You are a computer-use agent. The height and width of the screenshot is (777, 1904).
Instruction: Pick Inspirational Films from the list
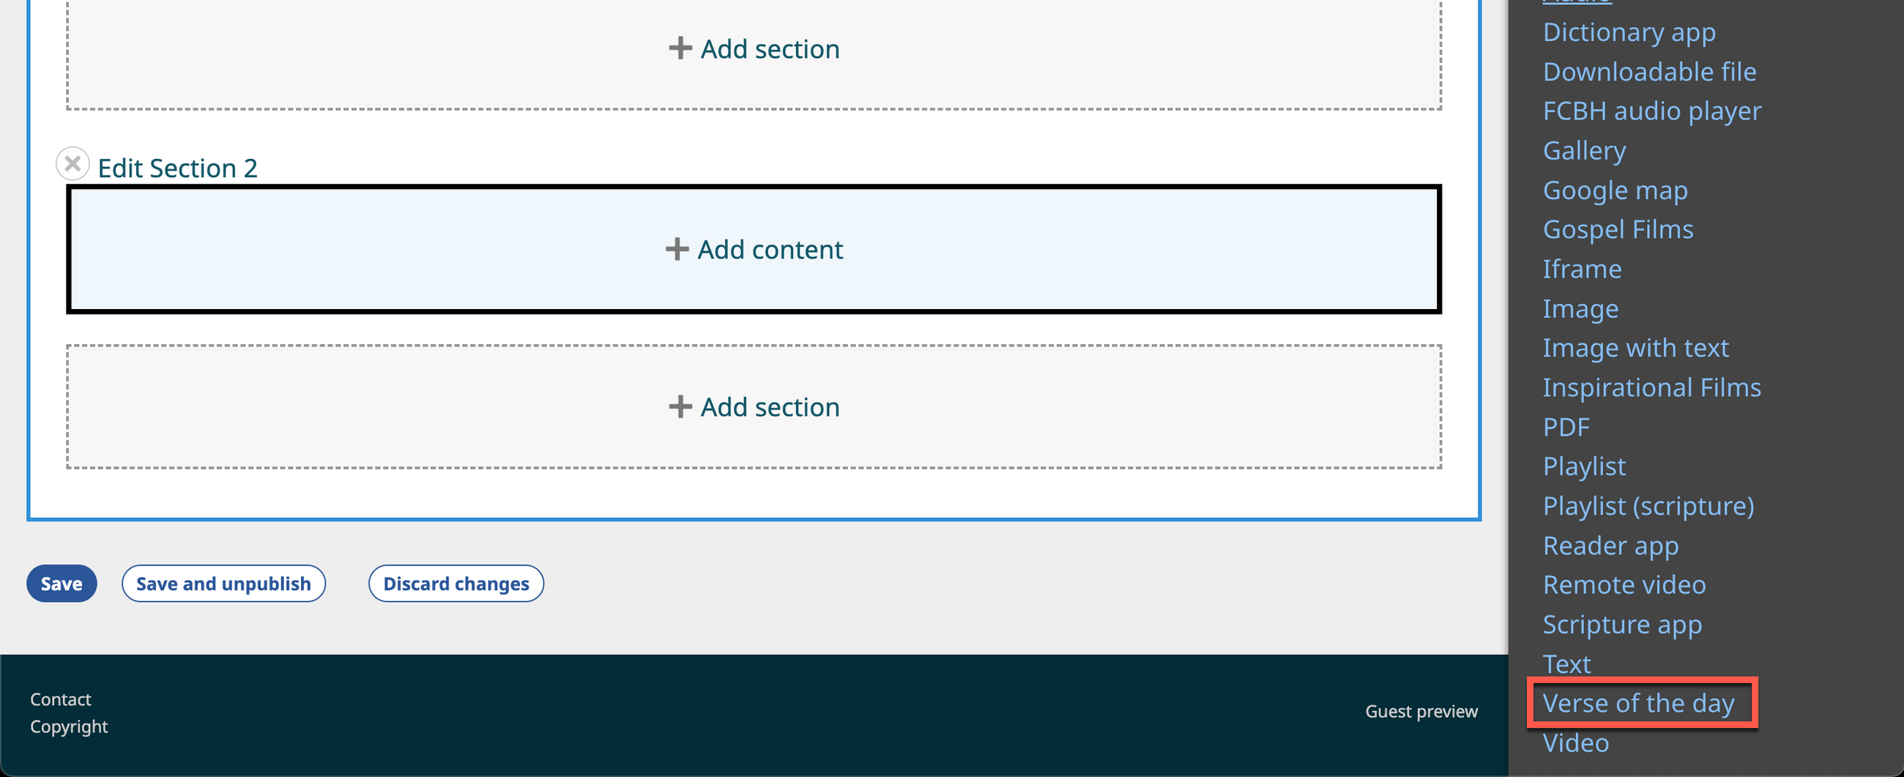point(1651,387)
